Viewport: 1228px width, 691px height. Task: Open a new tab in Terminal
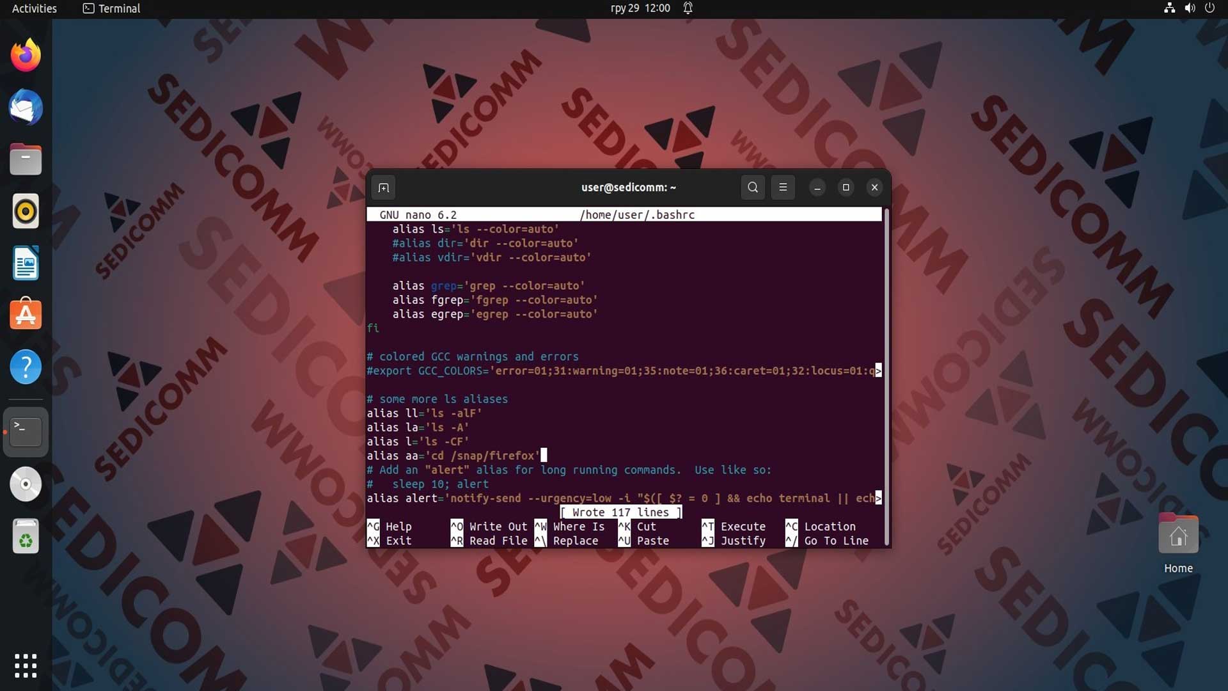pyautogui.click(x=384, y=187)
